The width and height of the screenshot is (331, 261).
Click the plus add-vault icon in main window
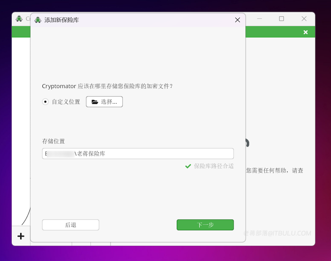[21, 236]
